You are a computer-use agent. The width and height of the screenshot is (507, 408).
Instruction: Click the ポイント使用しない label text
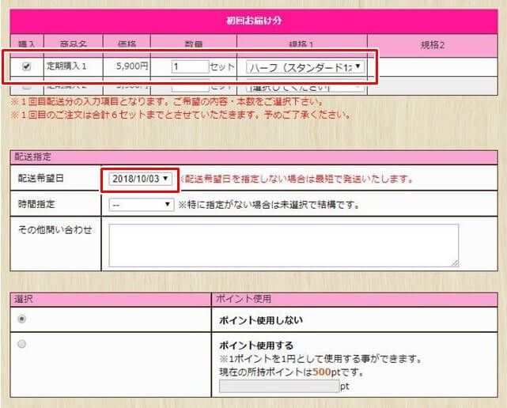pyautogui.click(x=261, y=320)
